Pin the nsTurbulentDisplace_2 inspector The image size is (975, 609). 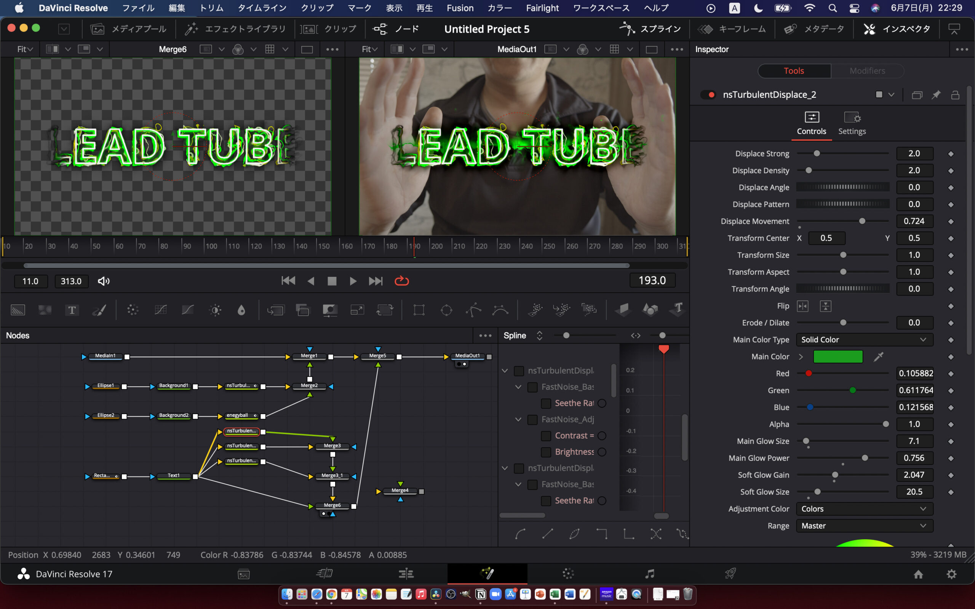click(x=936, y=95)
